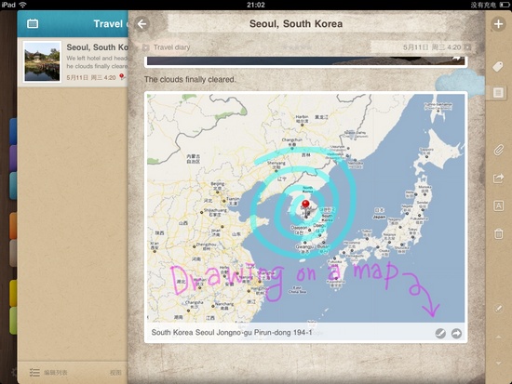
Task: Select the orange notebook tab
Action: click(13, 226)
